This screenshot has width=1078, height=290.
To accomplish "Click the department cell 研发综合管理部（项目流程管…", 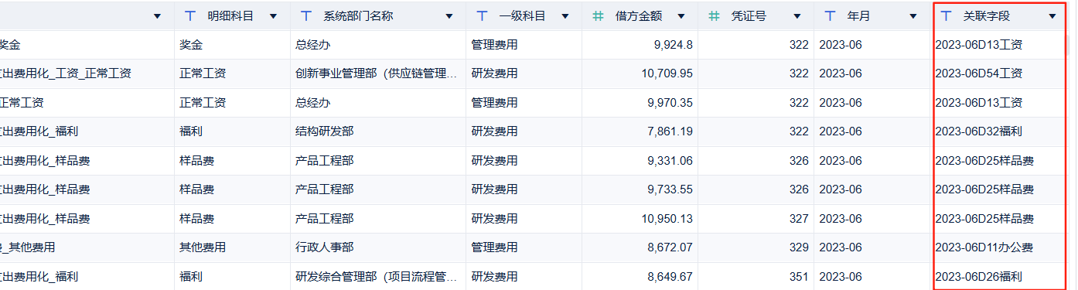I will pos(377,277).
